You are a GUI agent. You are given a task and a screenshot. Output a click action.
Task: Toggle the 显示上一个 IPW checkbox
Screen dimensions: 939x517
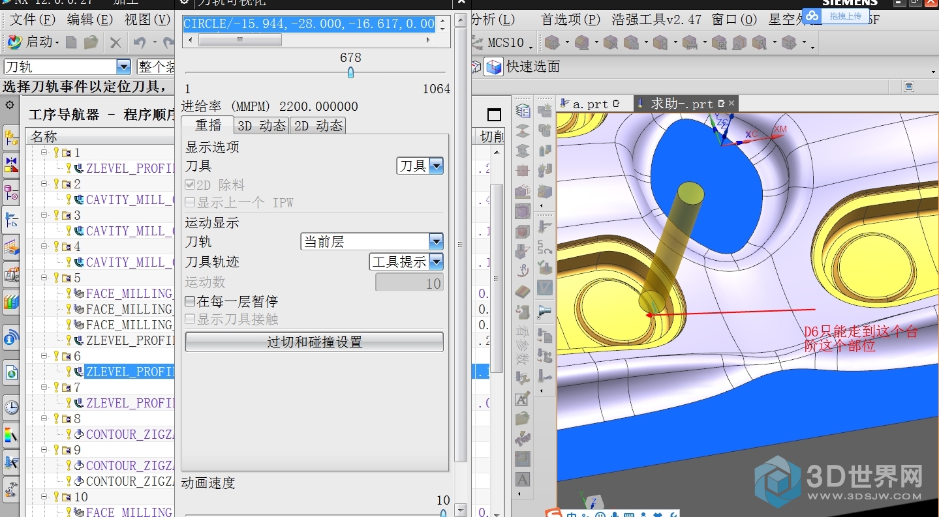[x=190, y=203]
